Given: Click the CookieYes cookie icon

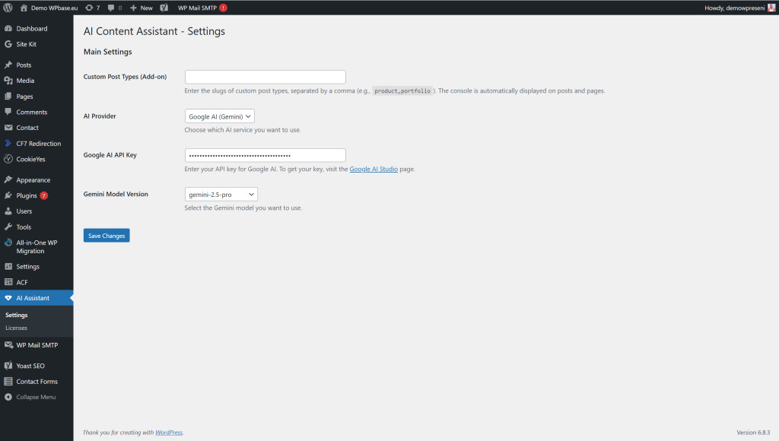Looking at the screenshot, I should tap(8, 159).
